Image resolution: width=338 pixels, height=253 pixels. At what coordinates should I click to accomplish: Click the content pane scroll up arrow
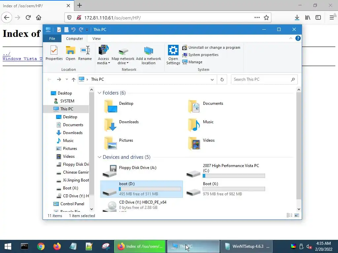click(x=299, y=90)
